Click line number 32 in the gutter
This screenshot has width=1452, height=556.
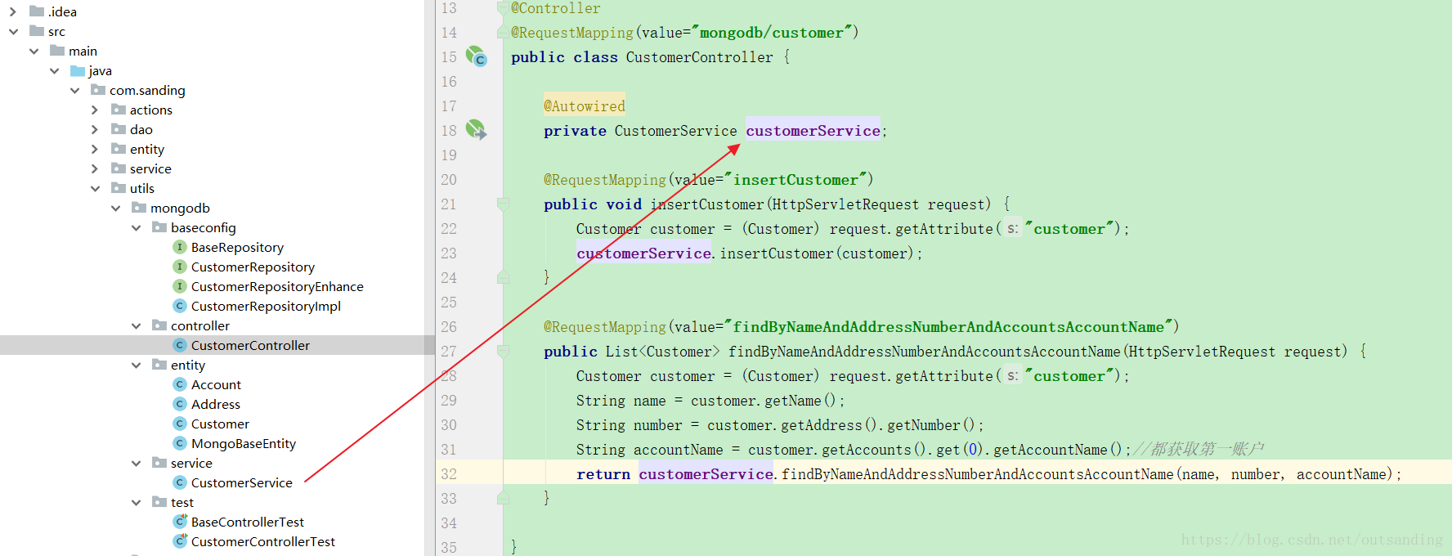[x=449, y=473]
